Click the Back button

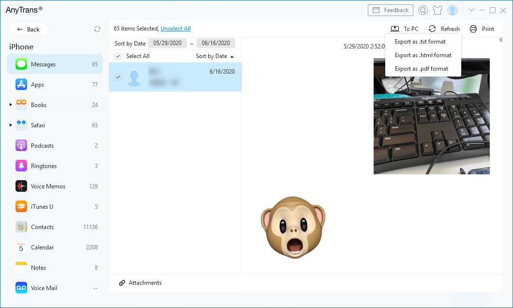pyautogui.click(x=29, y=29)
